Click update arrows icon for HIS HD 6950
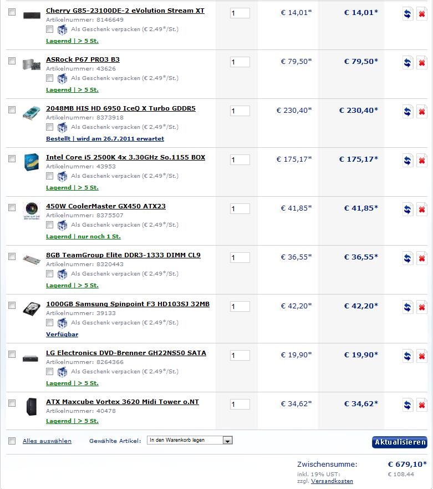Viewport: 433px width, 489px height. pos(407,112)
